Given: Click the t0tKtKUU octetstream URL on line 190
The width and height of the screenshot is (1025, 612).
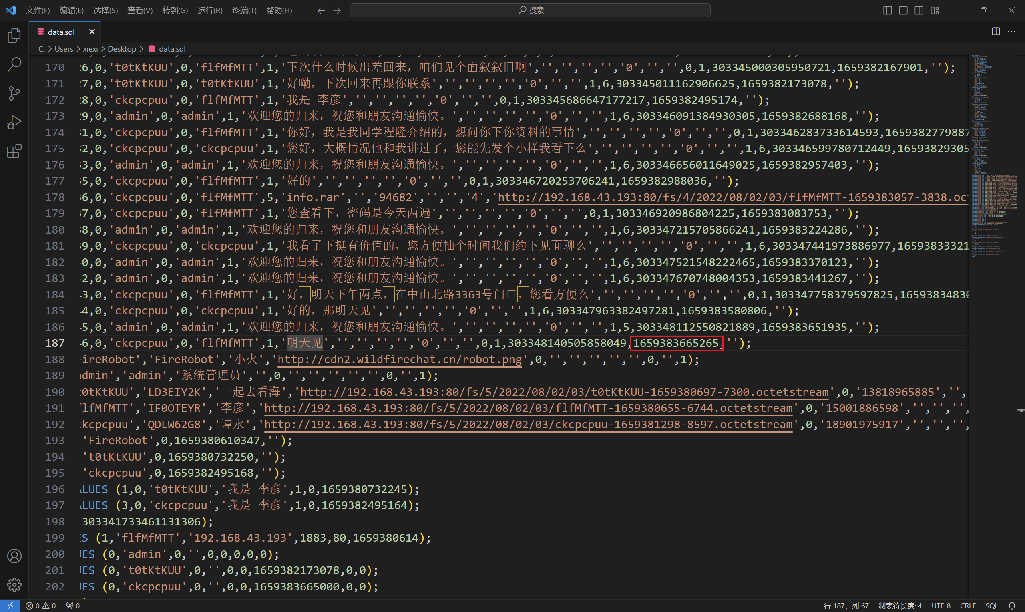Looking at the screenshot, I should tap(565, 392).
